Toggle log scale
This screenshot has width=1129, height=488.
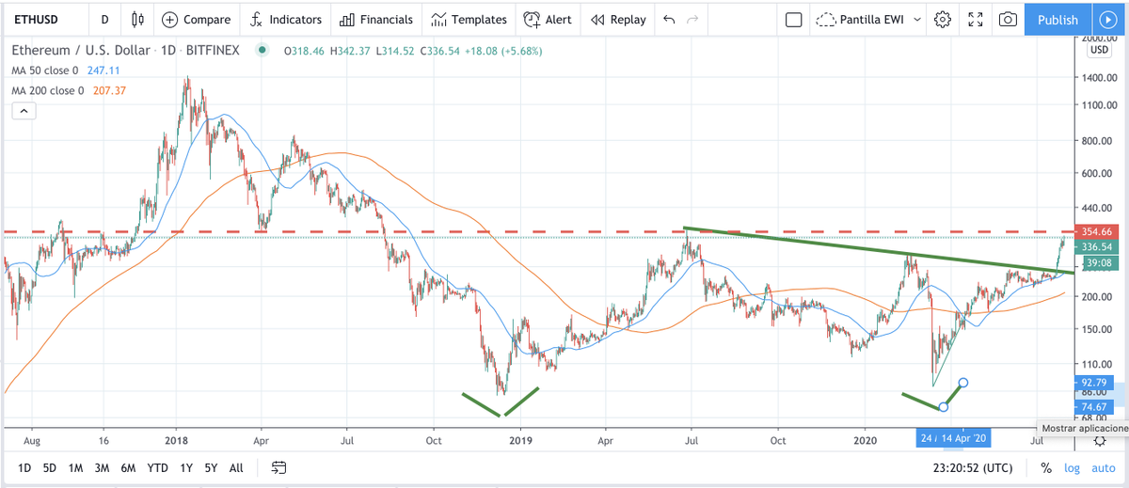tap(1072, 467)
